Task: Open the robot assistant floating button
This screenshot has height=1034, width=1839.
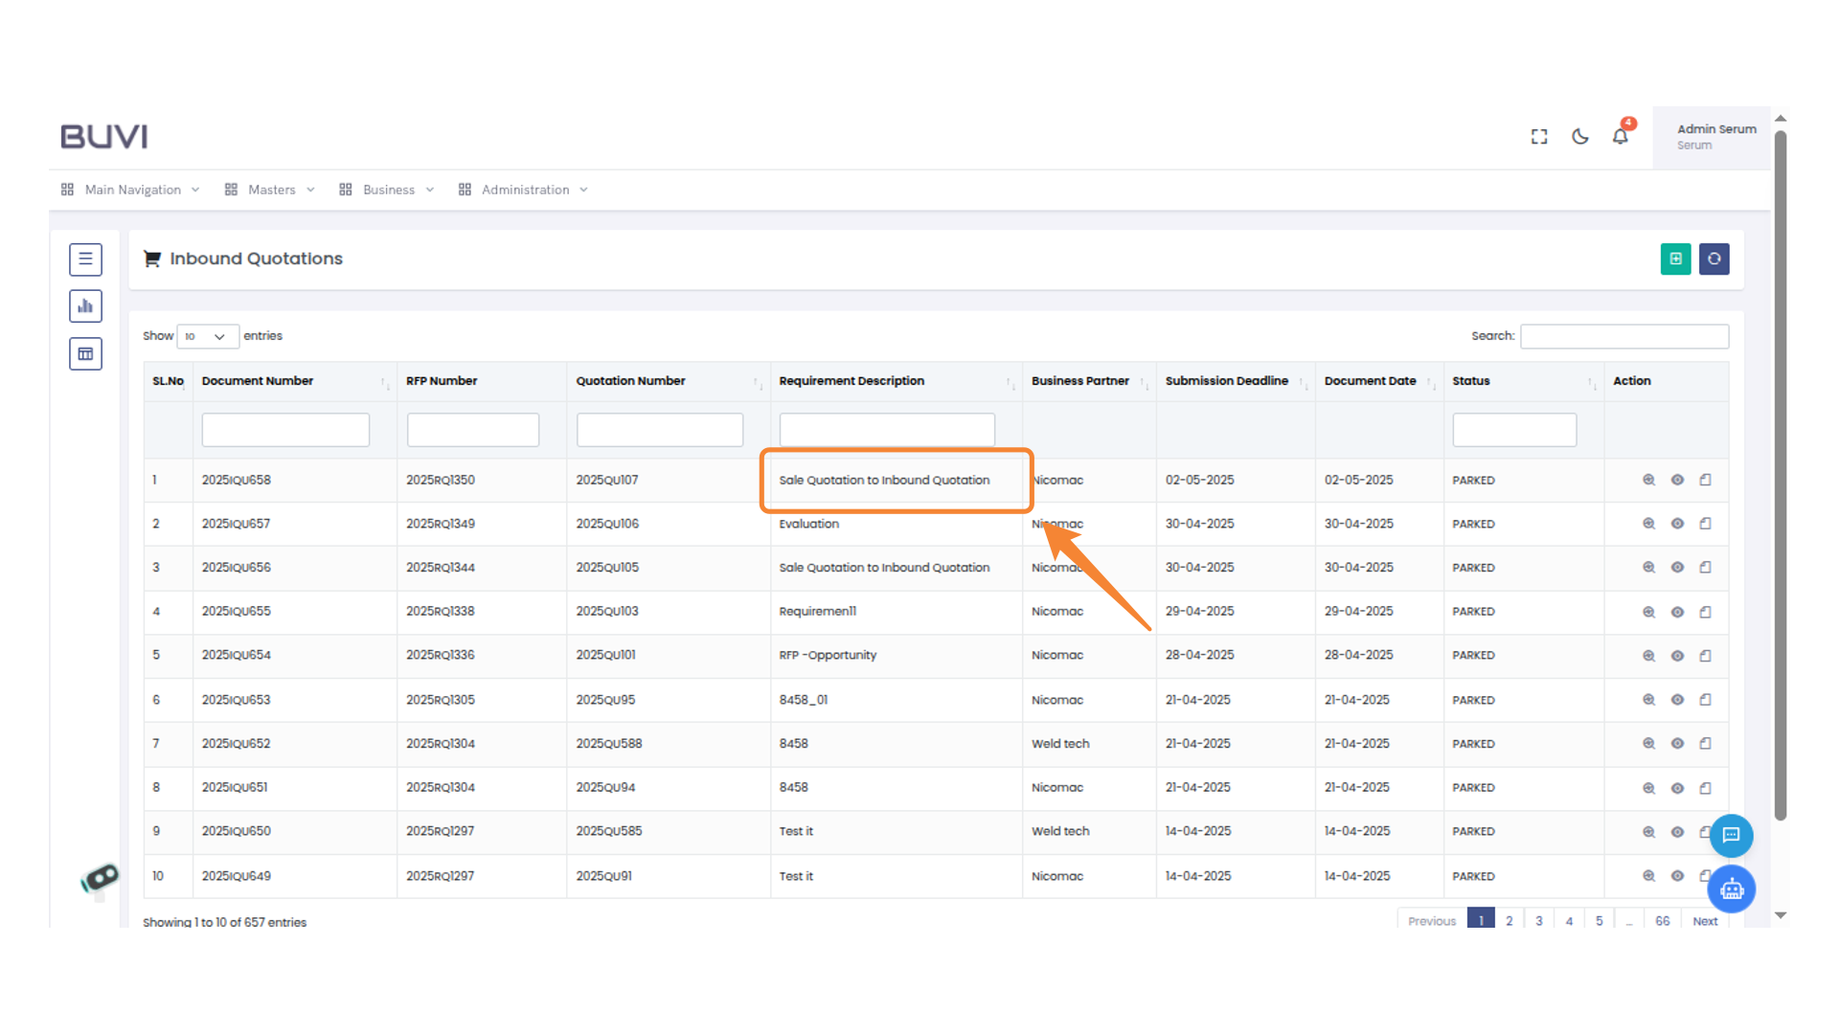Action: [1731, 889]
